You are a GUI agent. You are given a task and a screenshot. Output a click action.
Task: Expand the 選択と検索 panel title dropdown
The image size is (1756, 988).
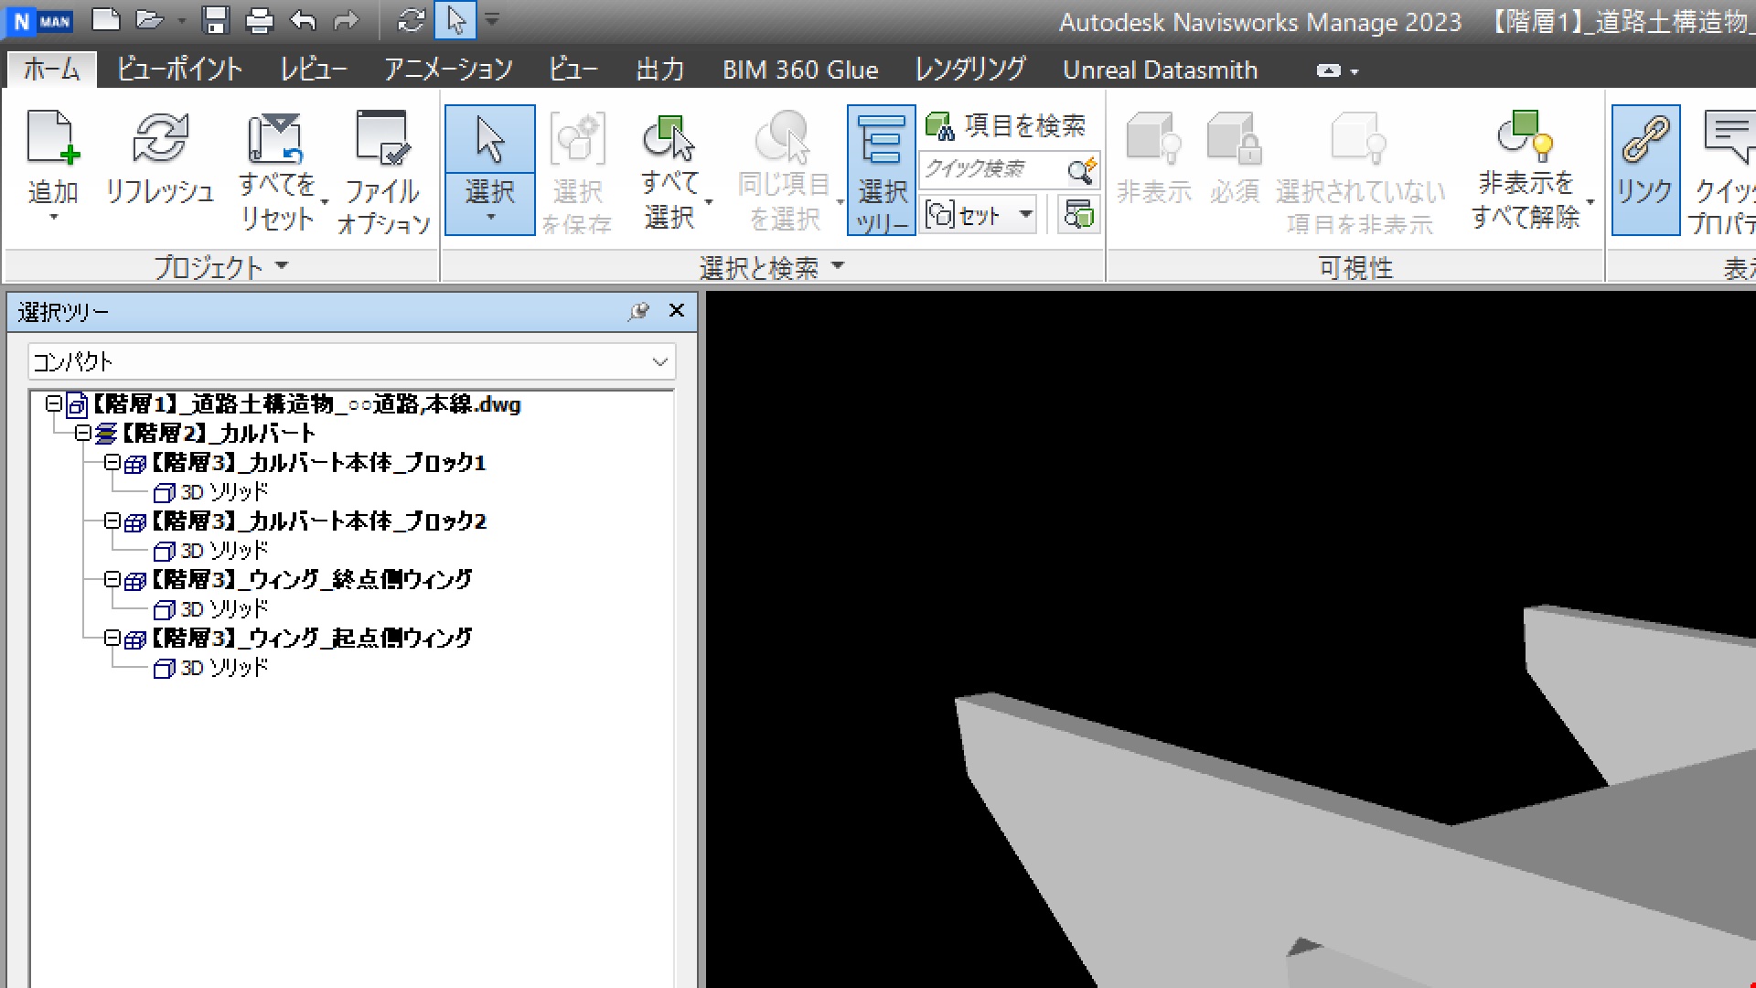click(839, 266)
